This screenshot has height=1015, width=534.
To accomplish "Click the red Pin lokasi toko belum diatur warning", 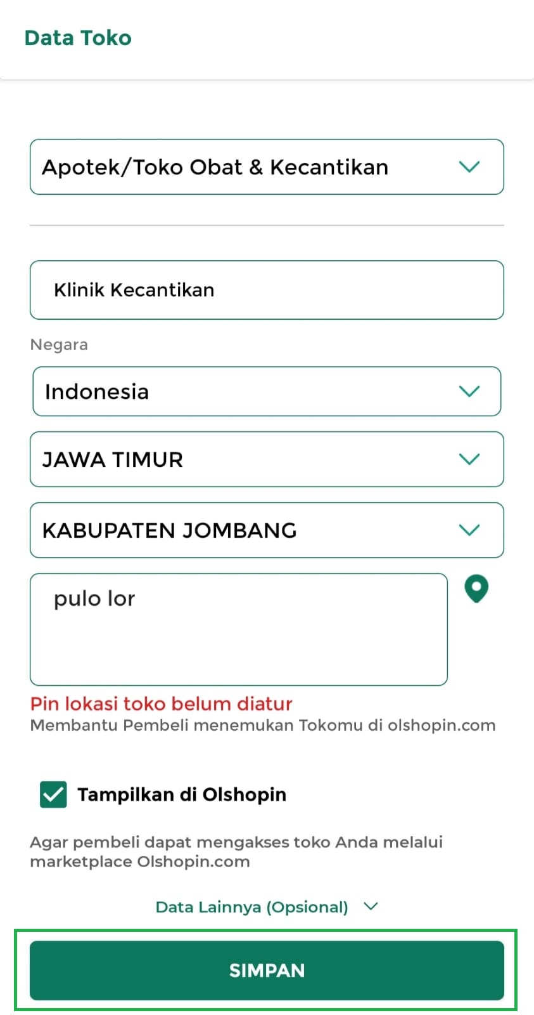I will 162,704.
